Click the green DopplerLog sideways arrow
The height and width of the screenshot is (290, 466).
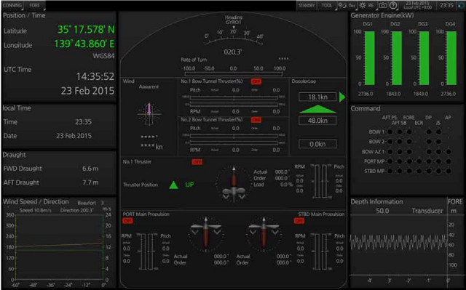click(x=342, y=97)
